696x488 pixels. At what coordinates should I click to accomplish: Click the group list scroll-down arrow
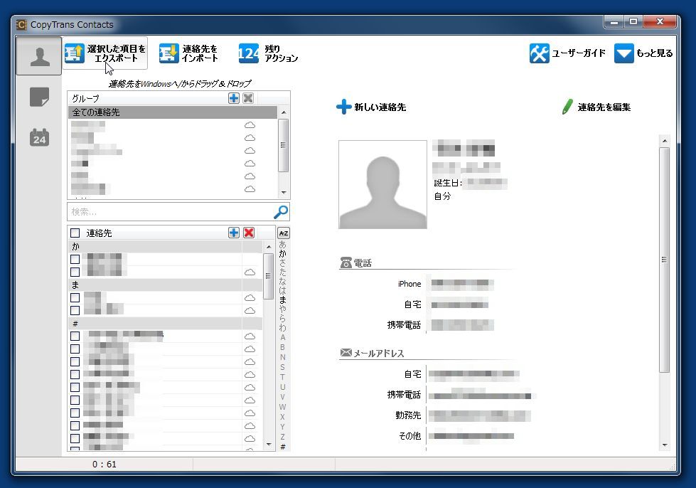tap(284, 193)
